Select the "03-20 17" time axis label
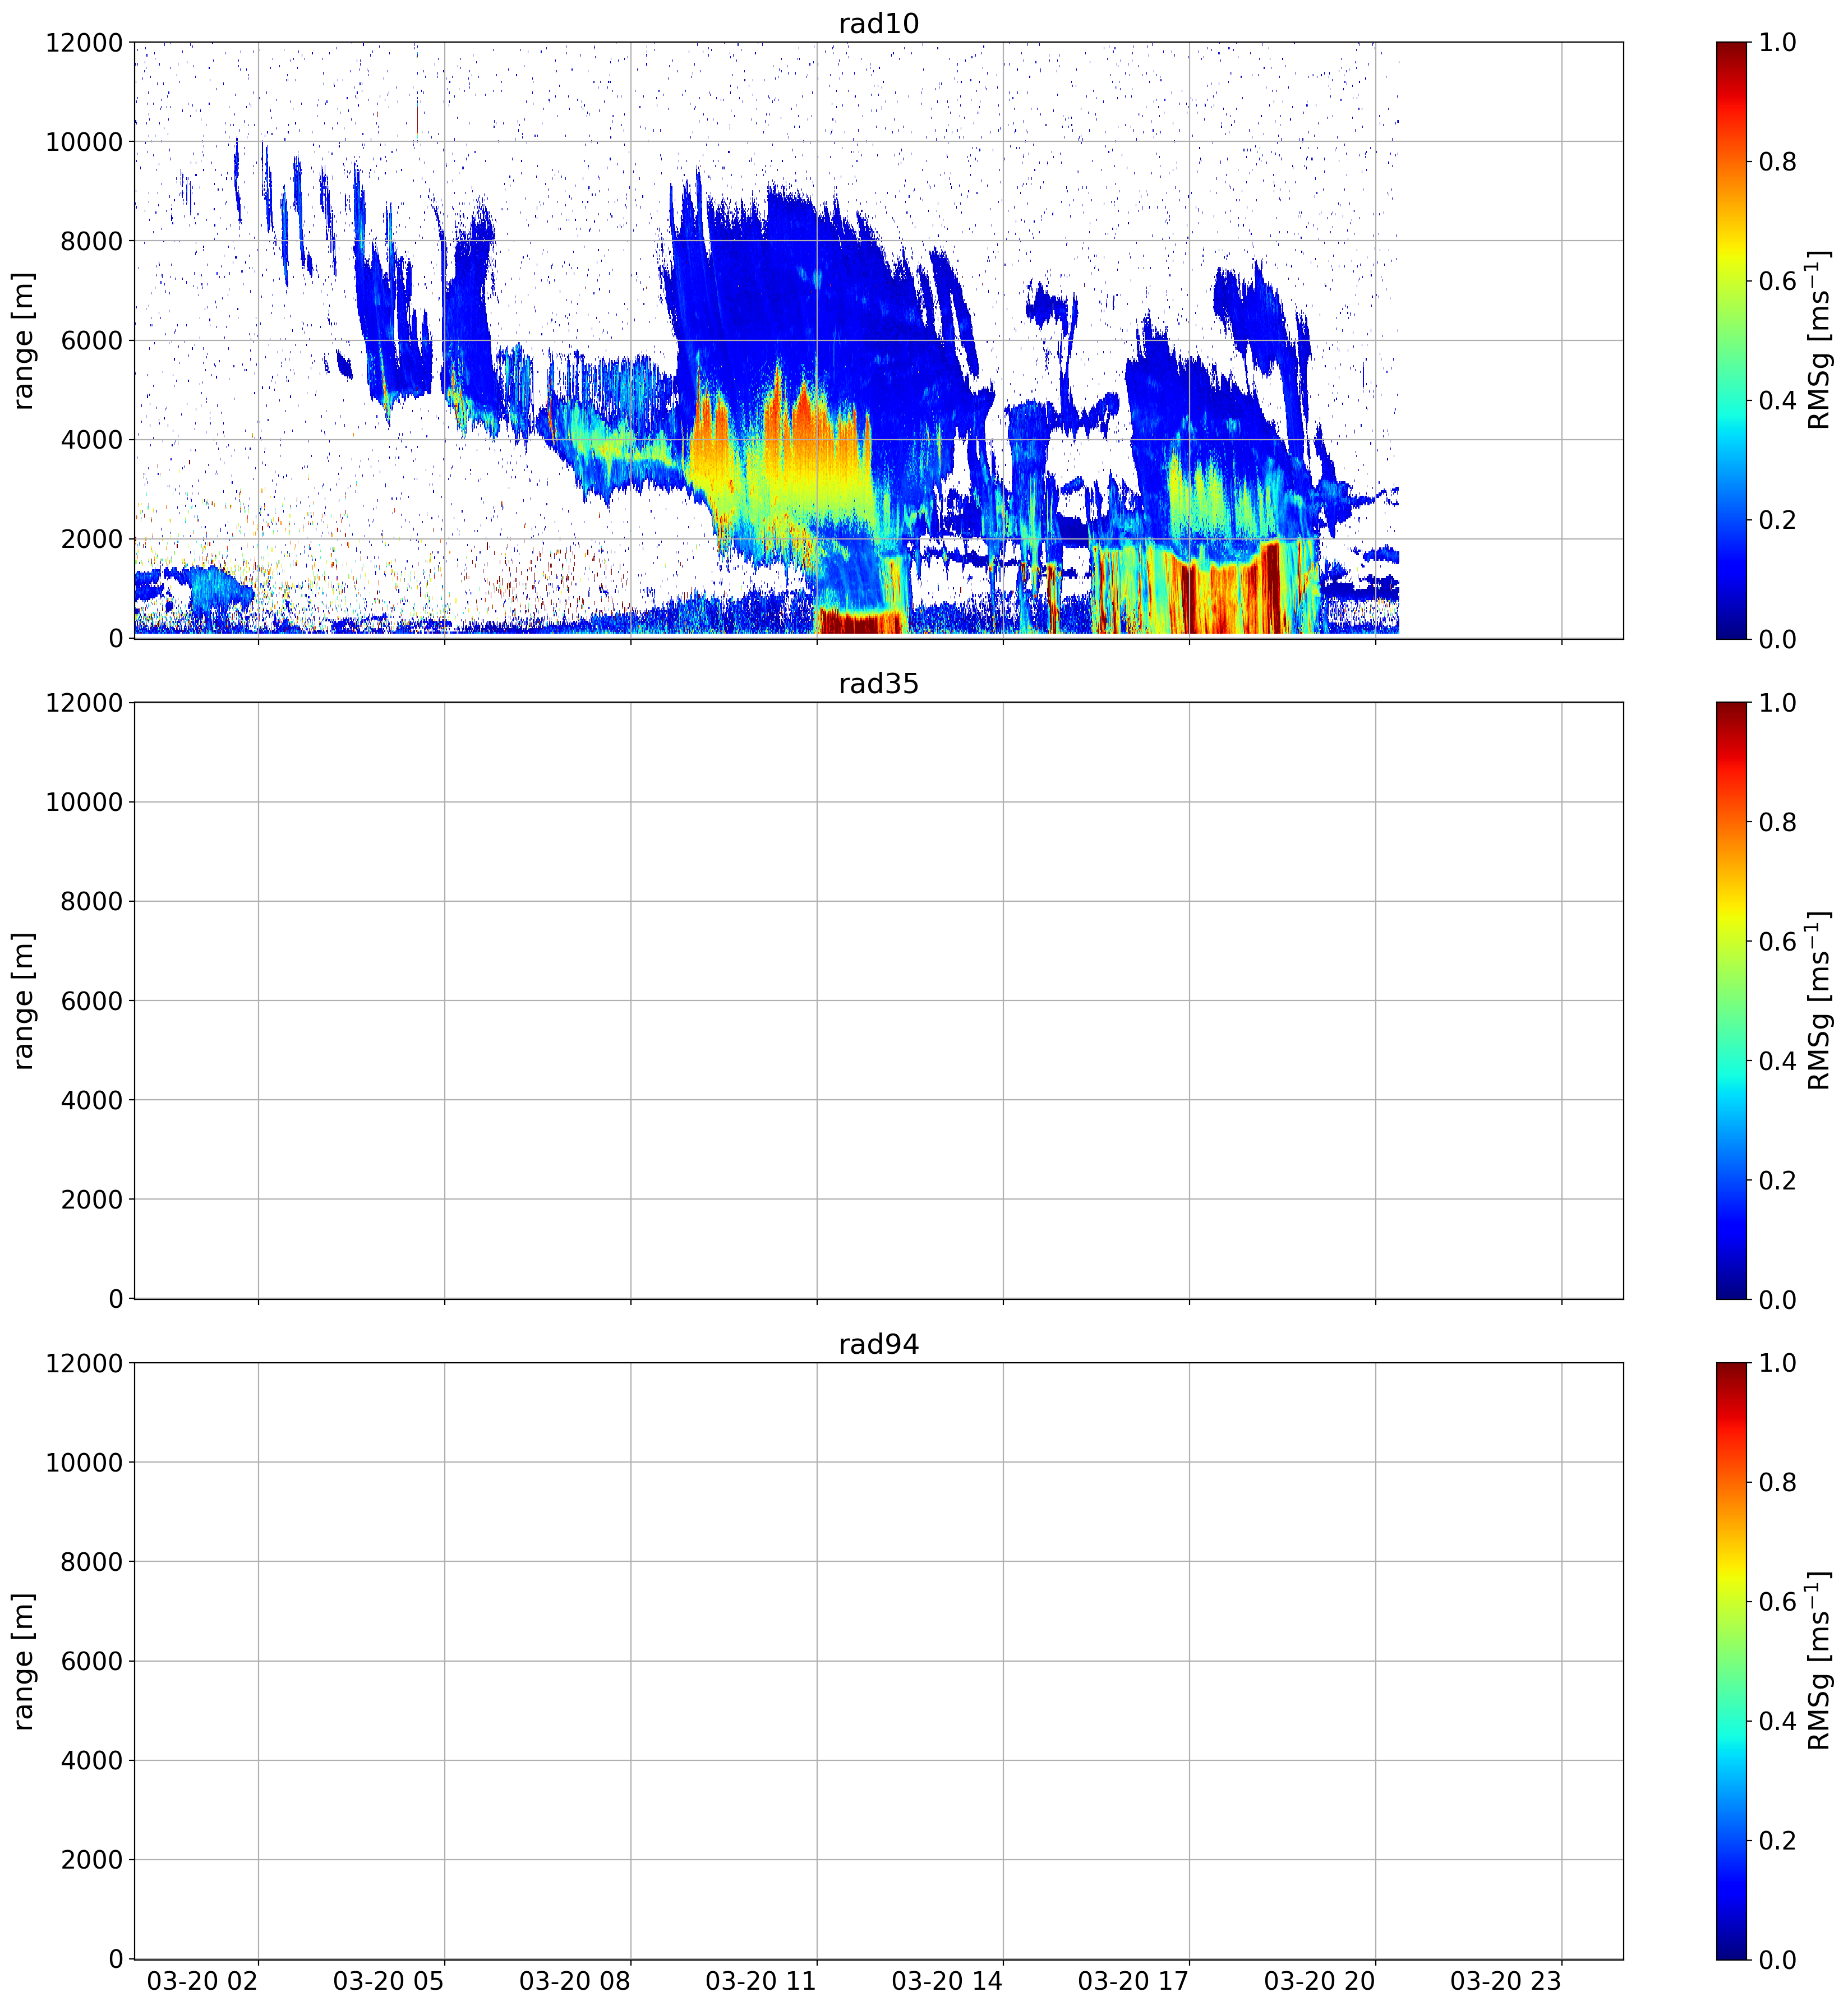Image resolution: width=1848 pixels, height=2006 pixels. (1134, 1981)
